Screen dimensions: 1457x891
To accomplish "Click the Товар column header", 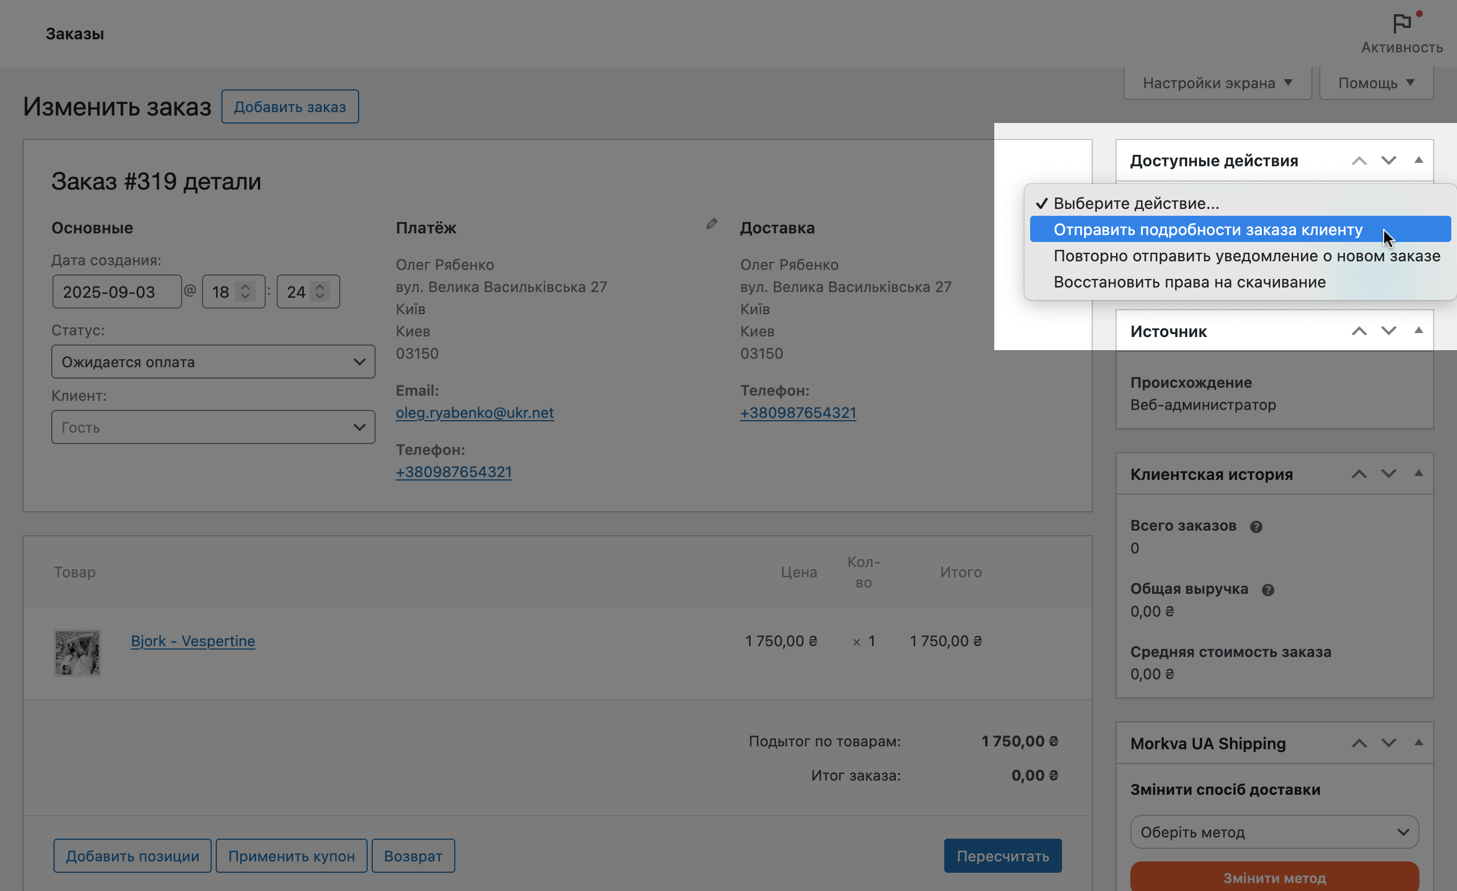I will pyautogui.click(x=75, y=572).
